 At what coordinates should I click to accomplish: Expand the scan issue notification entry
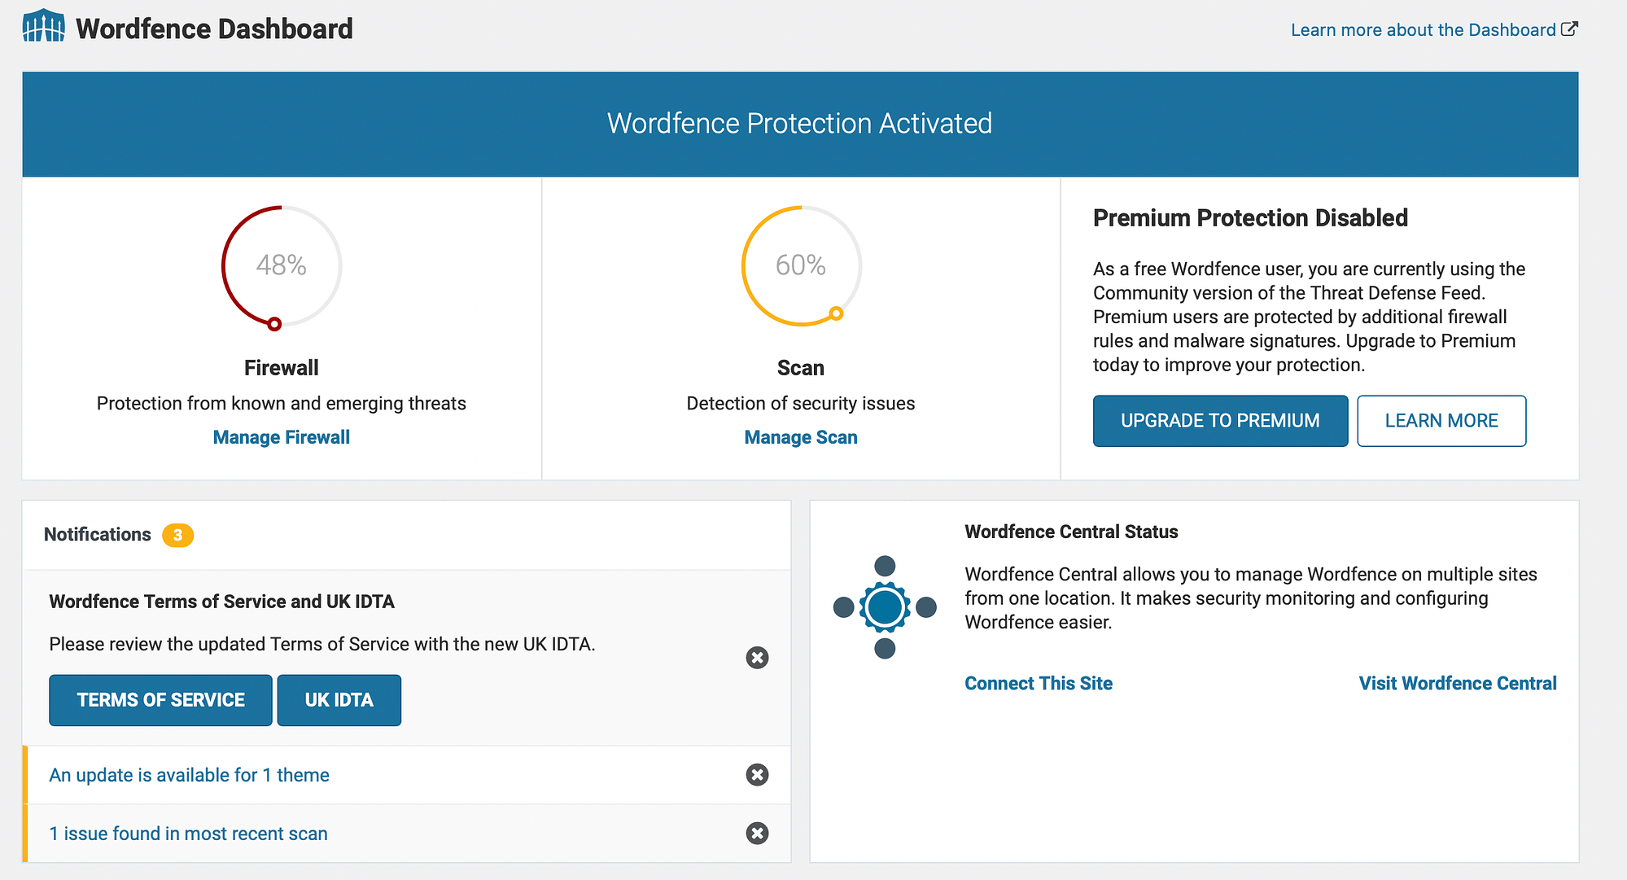point(189,834)
